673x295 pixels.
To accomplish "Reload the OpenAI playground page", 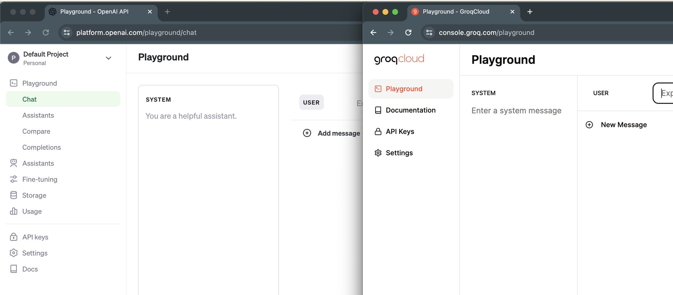I will pos(46,32).
